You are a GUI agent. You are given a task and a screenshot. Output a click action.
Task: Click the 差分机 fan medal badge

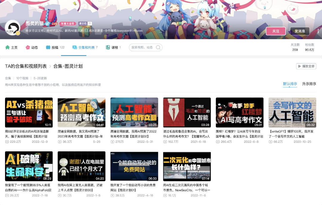click(85, 24)
